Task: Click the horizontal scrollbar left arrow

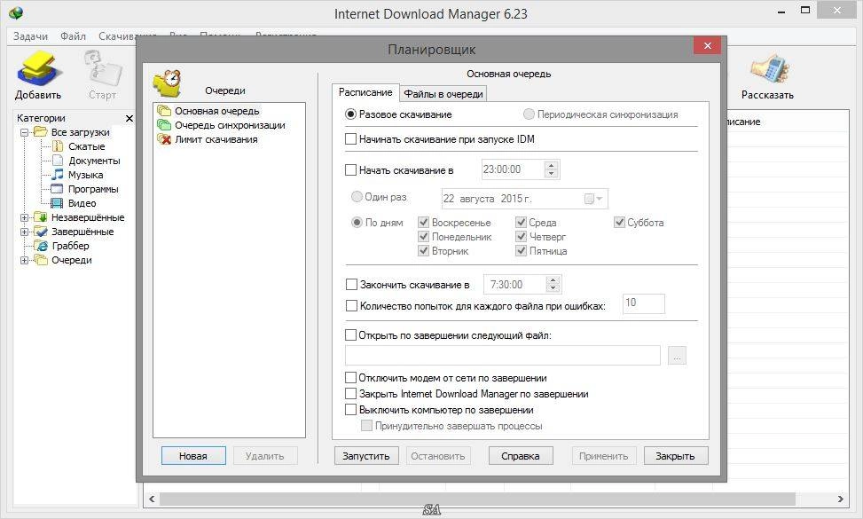Action: point(152,499)
